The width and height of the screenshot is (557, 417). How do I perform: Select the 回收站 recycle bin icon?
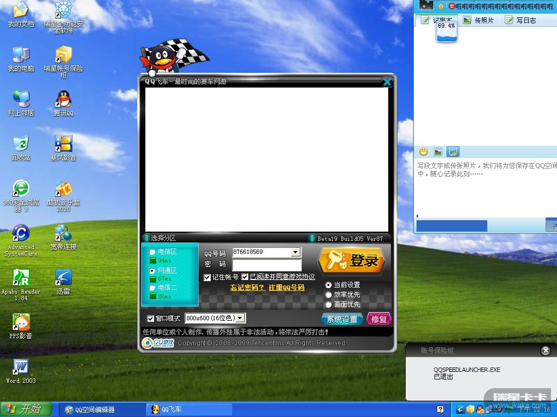(x=21, y=148)
